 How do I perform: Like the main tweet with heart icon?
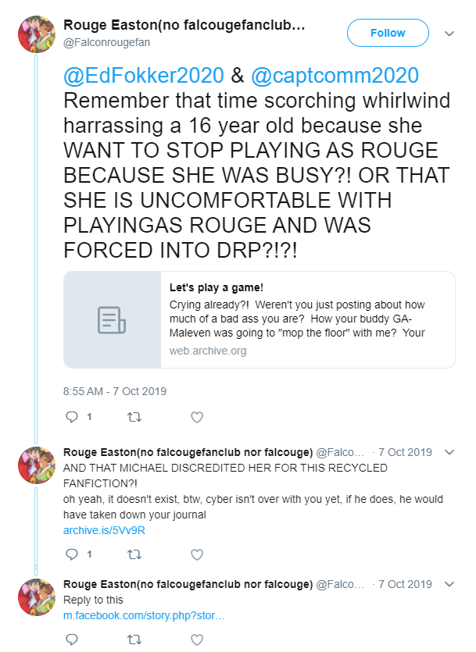[197, 417]
